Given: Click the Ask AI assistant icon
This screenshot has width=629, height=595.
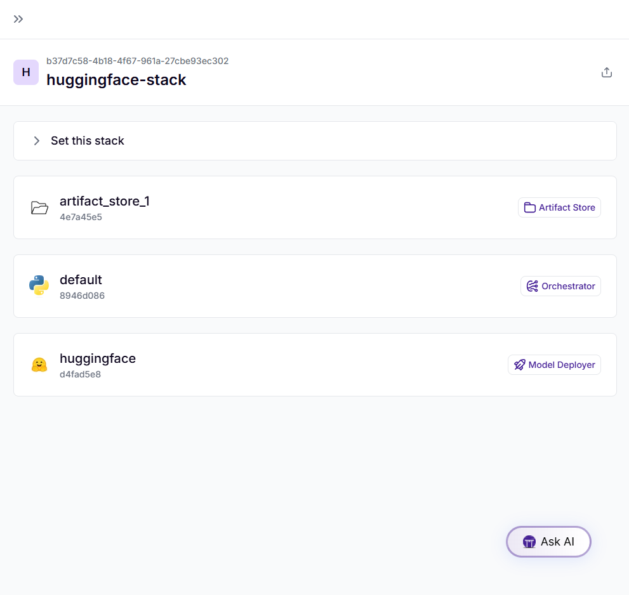Looking at the screenshot, I should pos(529,542).
